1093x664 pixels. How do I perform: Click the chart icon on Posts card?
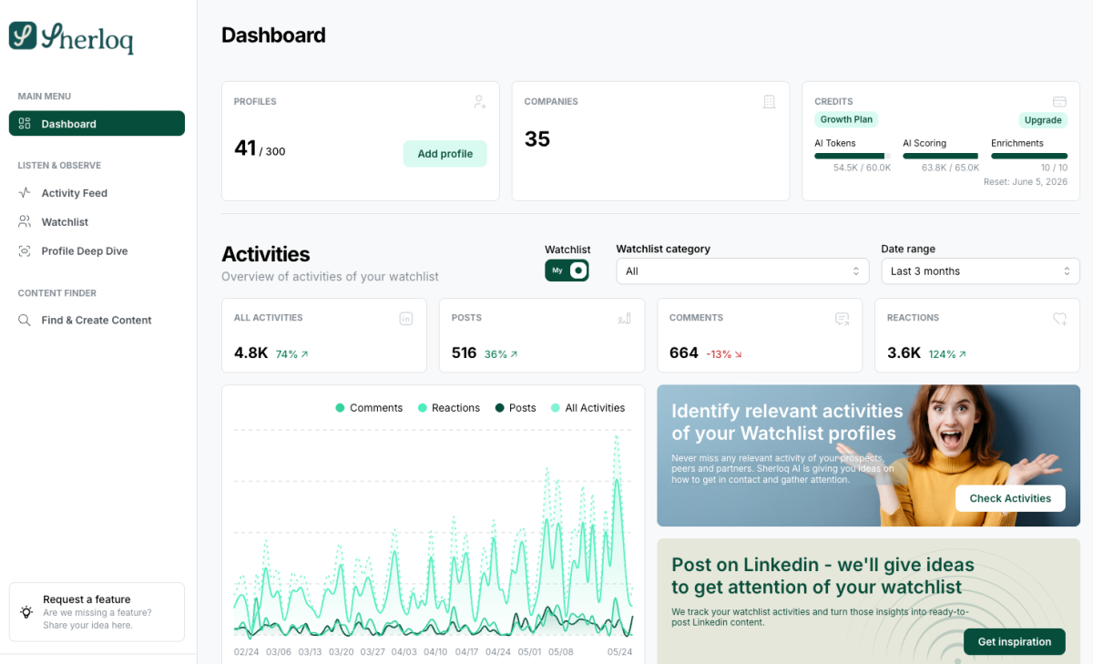pyautogui.click(x=624, y=319)
